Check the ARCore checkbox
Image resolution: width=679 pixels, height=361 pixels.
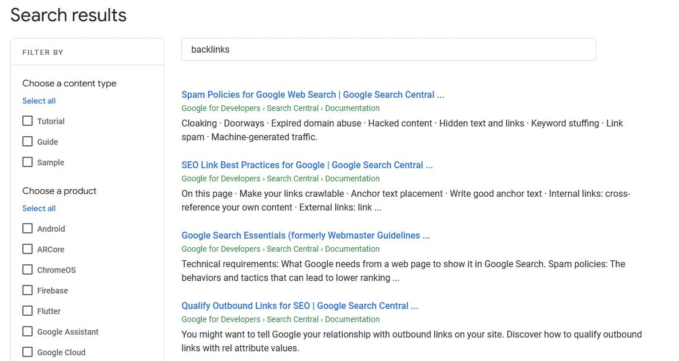point(27,249)
